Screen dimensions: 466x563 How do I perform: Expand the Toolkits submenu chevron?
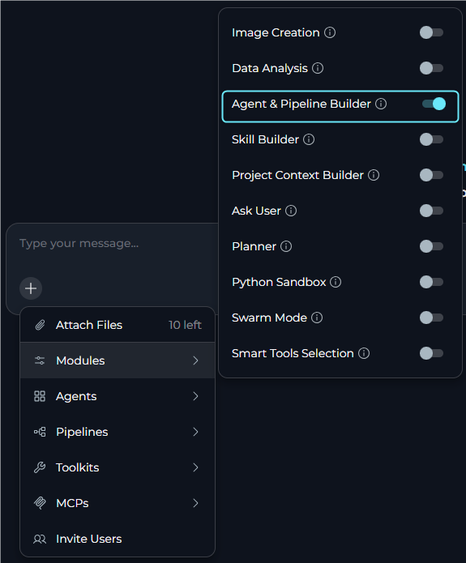(x=195, y=467)
